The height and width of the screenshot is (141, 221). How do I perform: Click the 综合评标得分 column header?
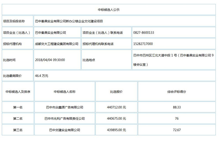(177, 92)
